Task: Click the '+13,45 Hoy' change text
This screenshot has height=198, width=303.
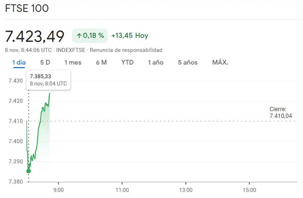Action: coord(130,36)
